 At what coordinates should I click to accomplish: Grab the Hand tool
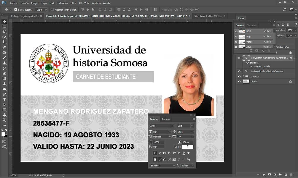click(4, 114)
